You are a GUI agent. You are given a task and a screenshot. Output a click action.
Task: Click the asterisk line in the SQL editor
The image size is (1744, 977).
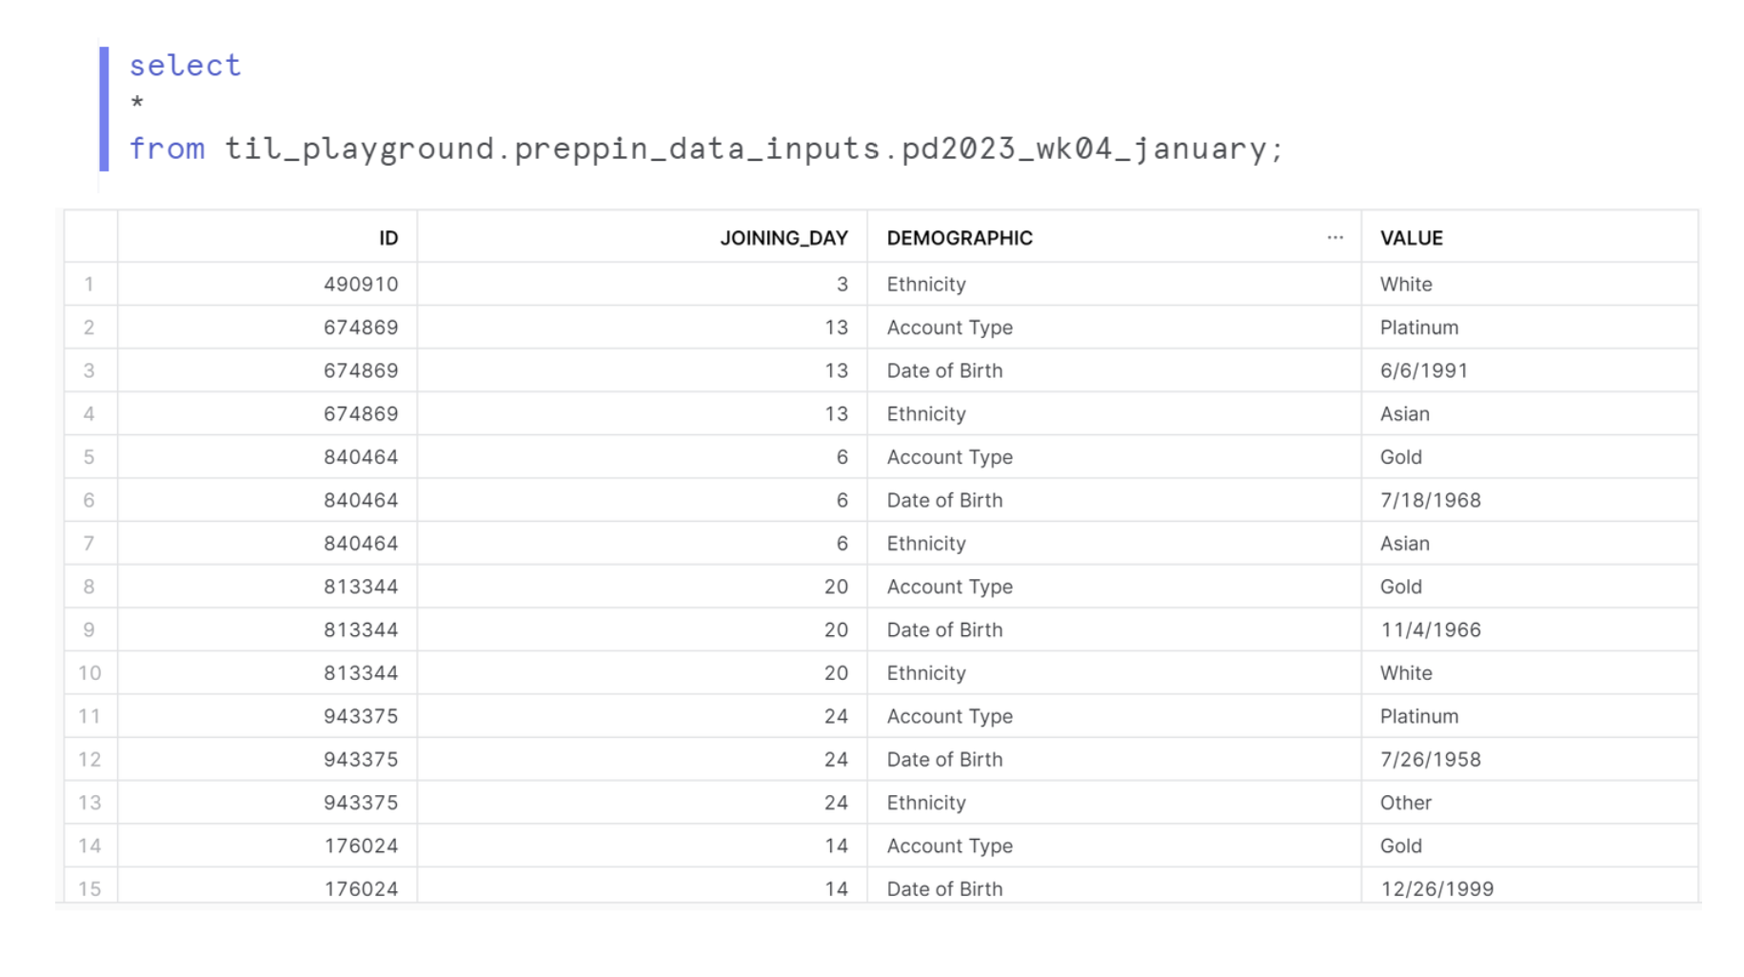(137, 103)
